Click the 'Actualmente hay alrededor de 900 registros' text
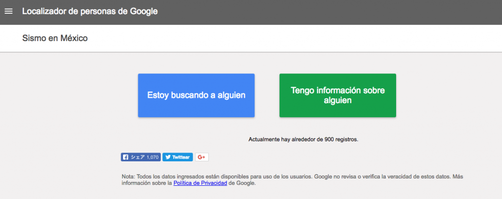This screenshot has width=502, height=199. click(x=303, y=139)
